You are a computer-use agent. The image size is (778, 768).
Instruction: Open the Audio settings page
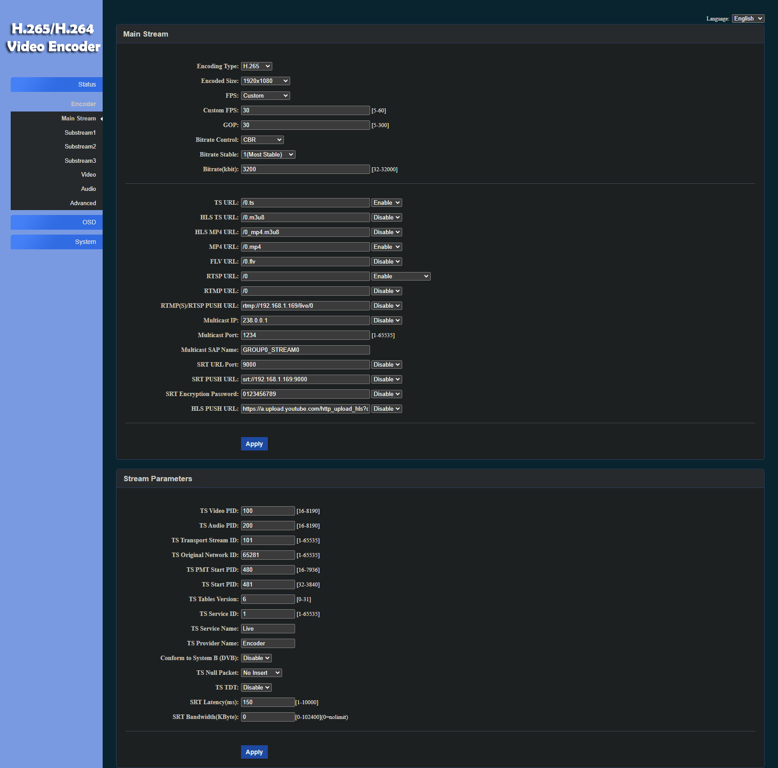tap(88, 189)
